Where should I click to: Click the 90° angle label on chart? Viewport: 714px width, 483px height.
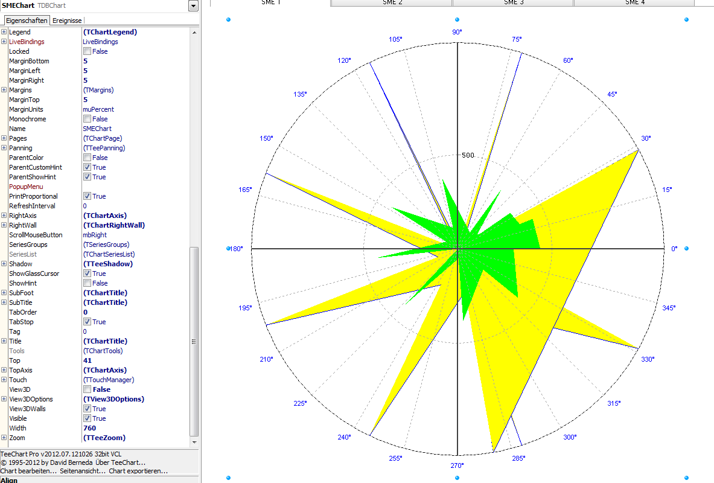pos(457,32)
